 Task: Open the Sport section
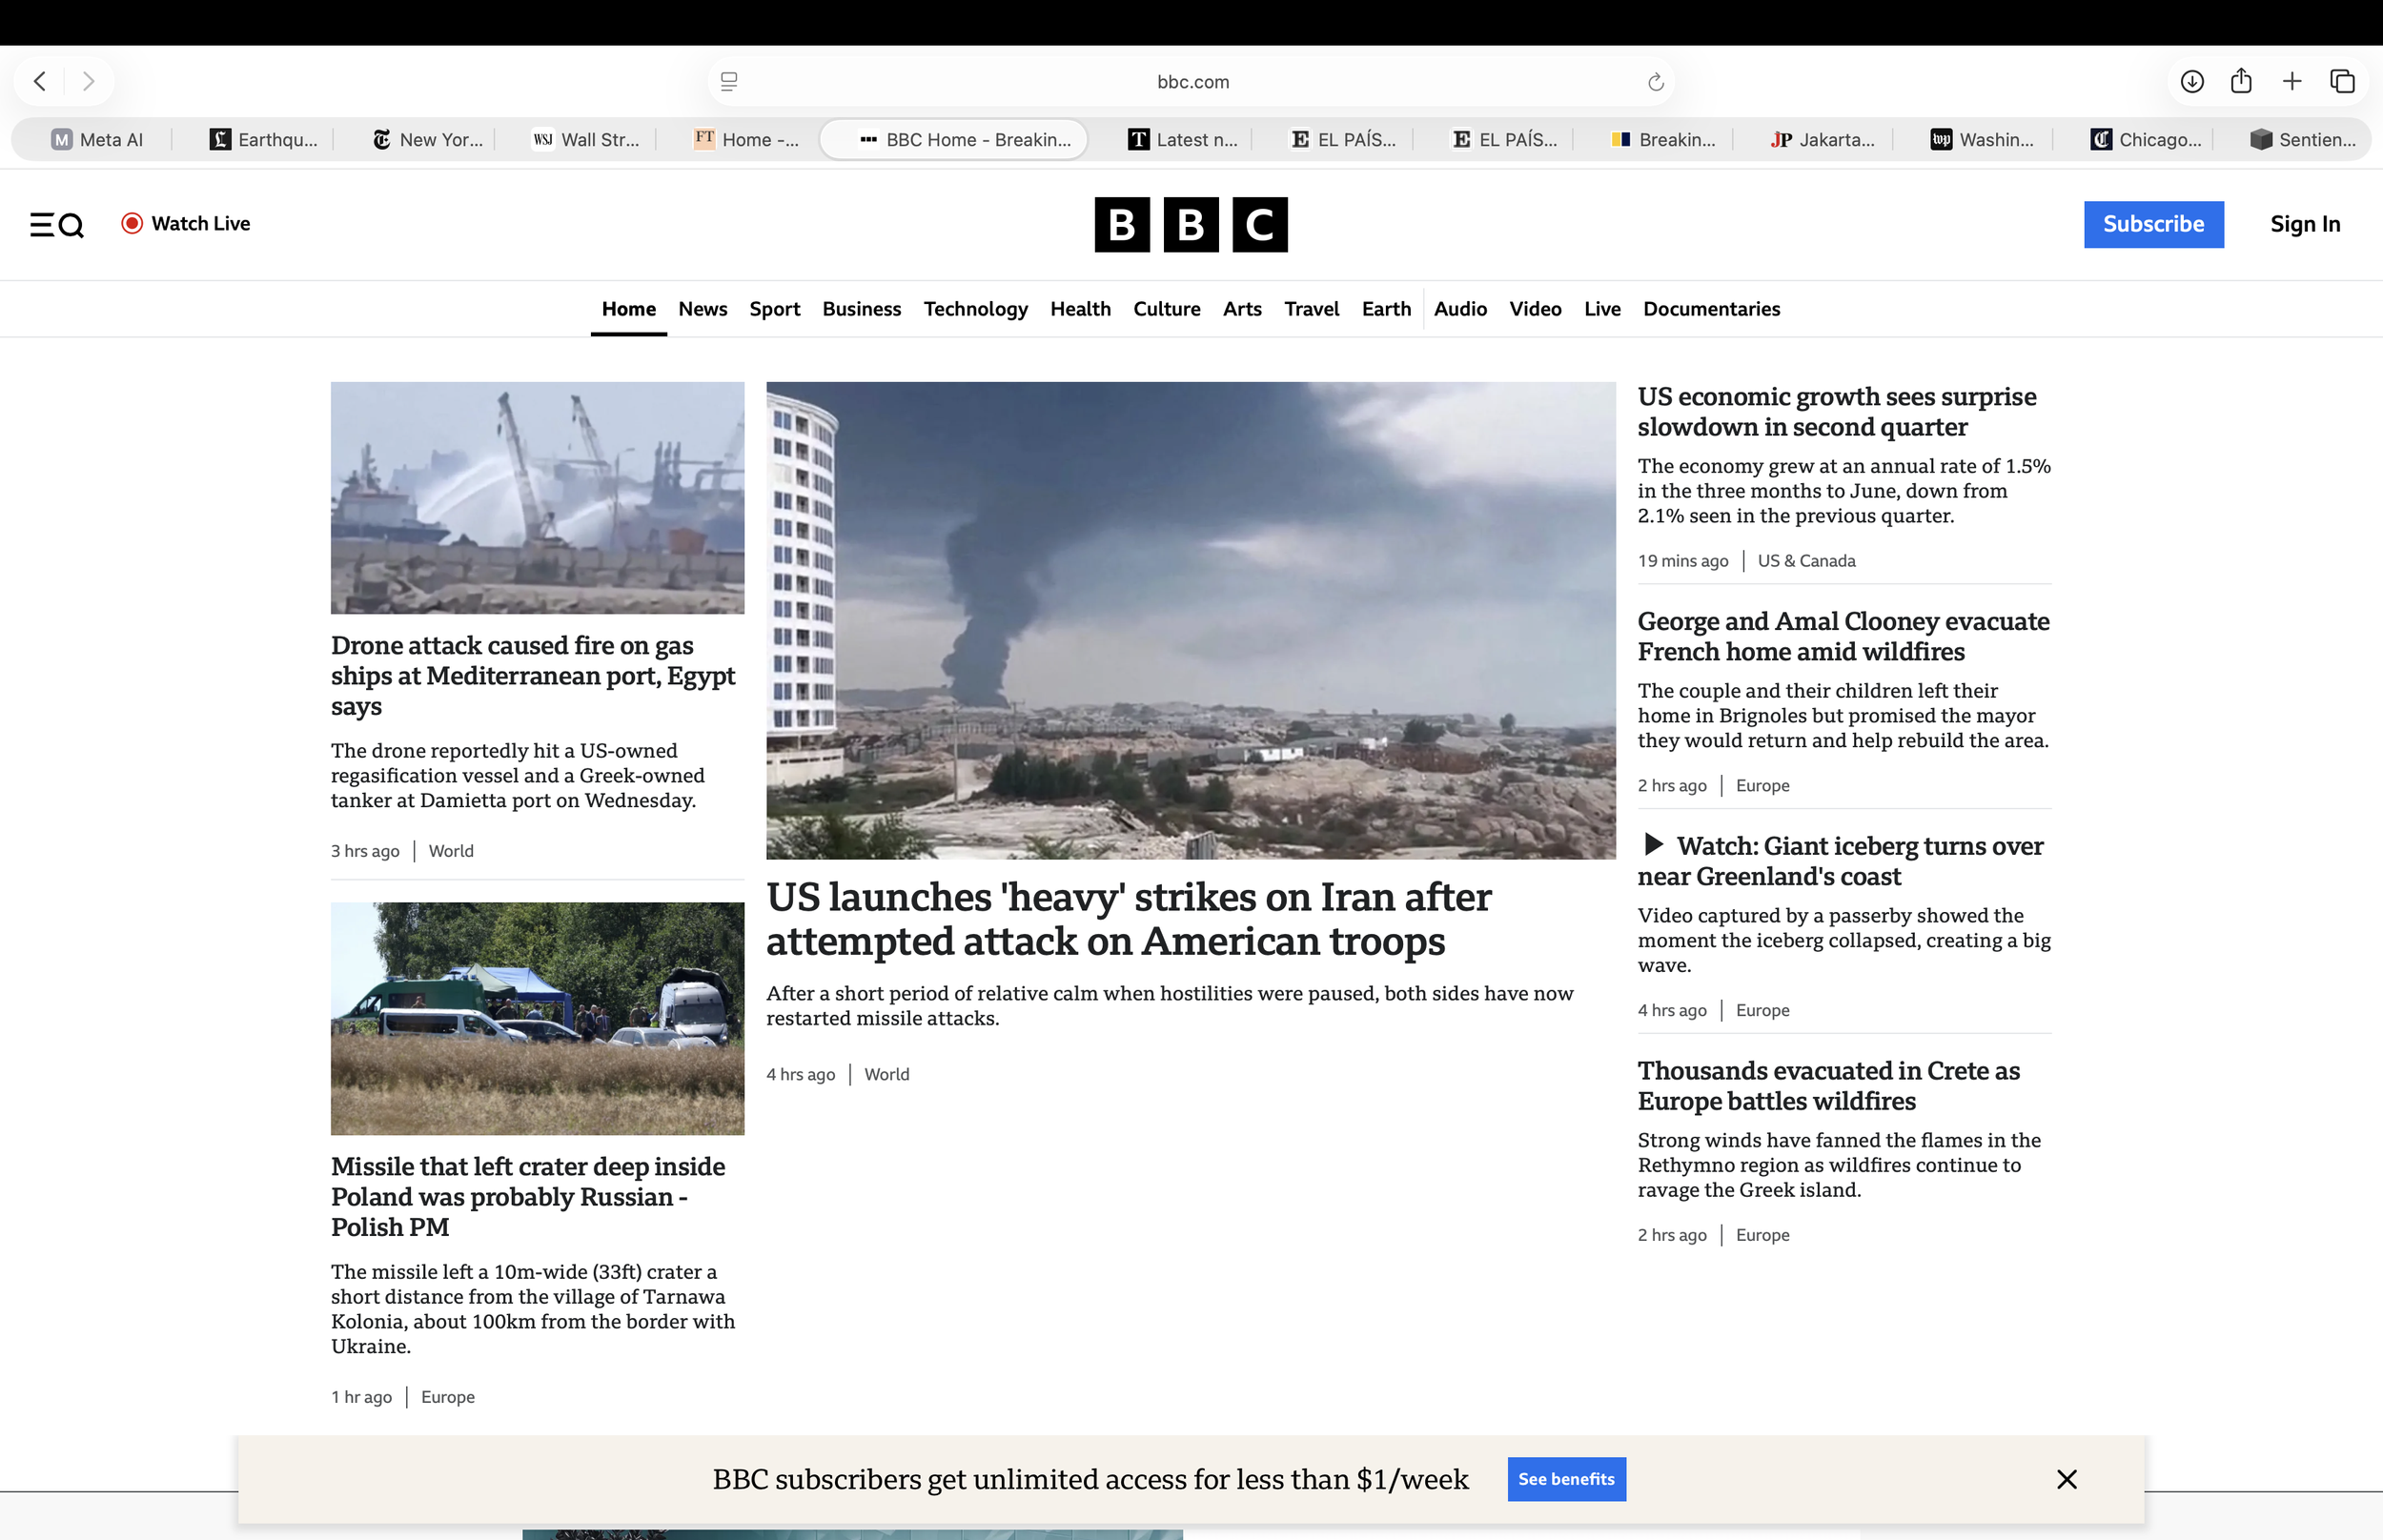click(x=775, y=309)
